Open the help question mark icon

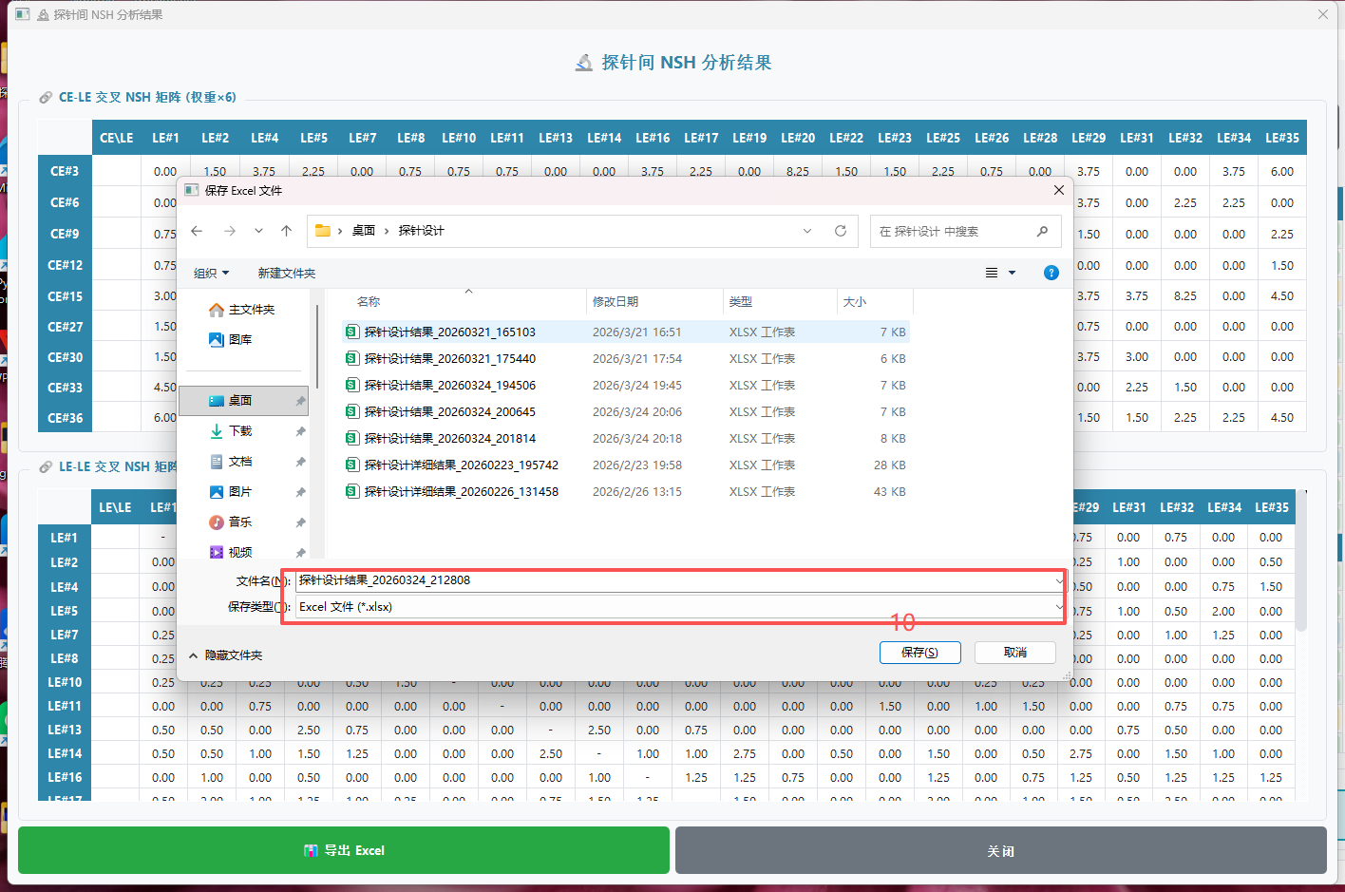click(1051, 273)
